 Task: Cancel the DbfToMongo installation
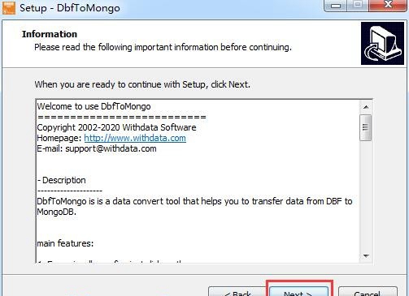coord(368,292)
